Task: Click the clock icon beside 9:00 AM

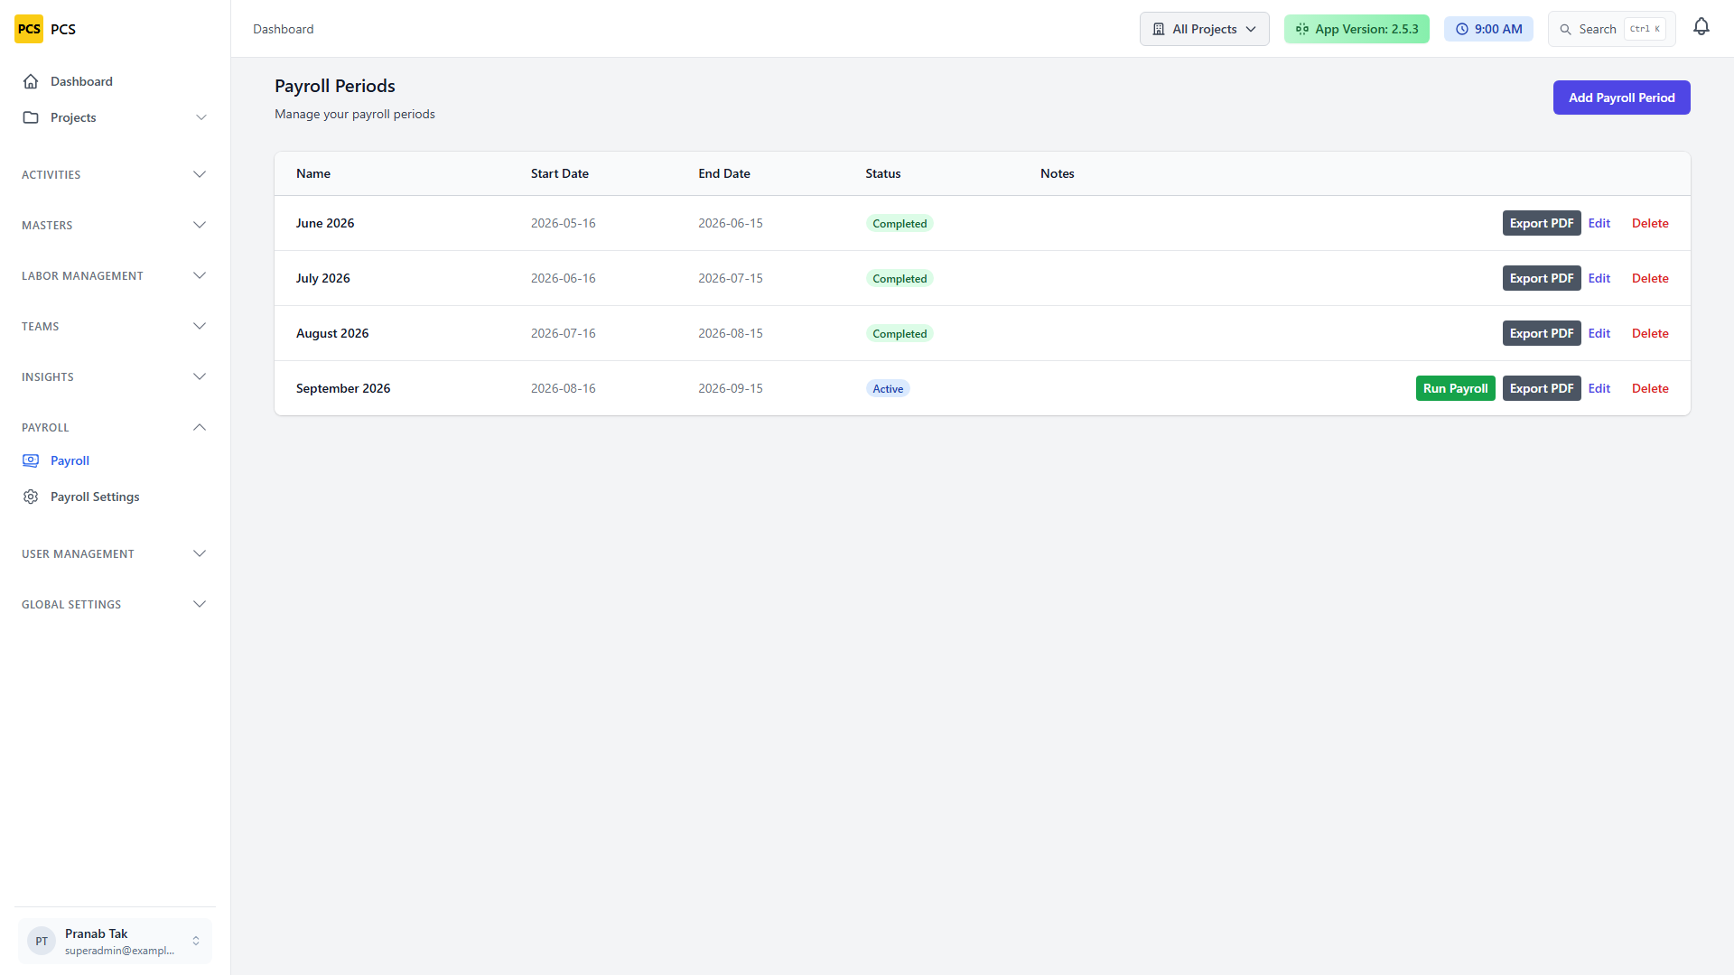Action: (1462, 29)
